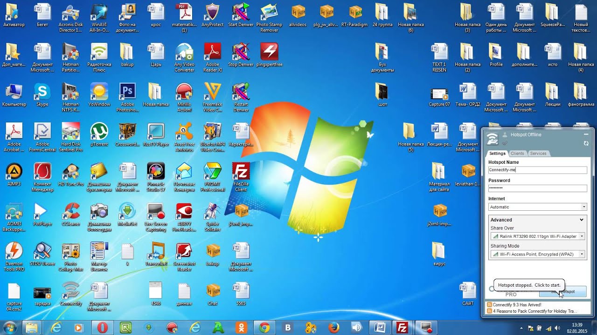Select the PROMT Professional desktop icon
This screenshot has width=597, height=335.
(213, 177)
